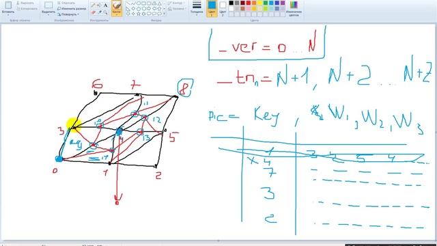
Task: Choose the Rounded rectangular callout shape
Action: [149, 14]
